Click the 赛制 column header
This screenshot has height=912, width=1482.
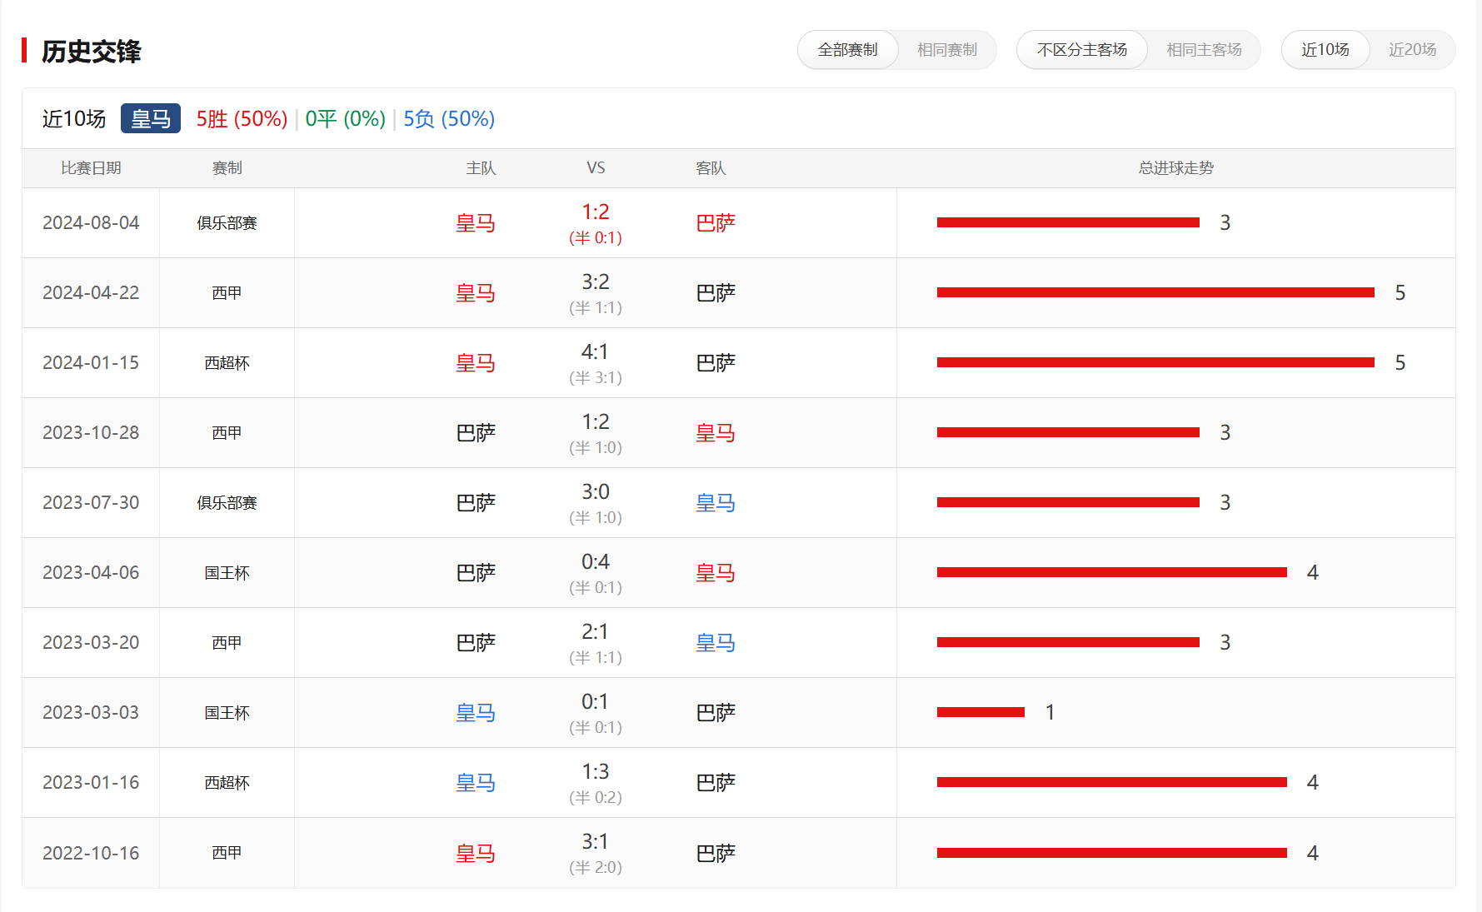(227, 168)
